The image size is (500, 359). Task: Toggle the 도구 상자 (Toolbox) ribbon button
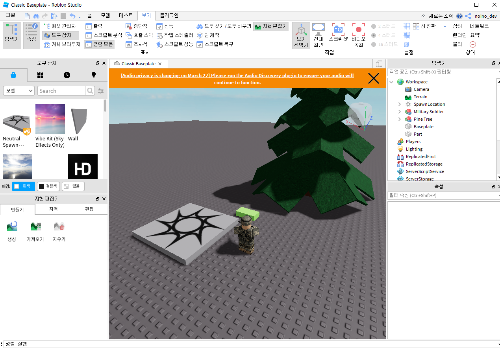(x=61, y=35)
